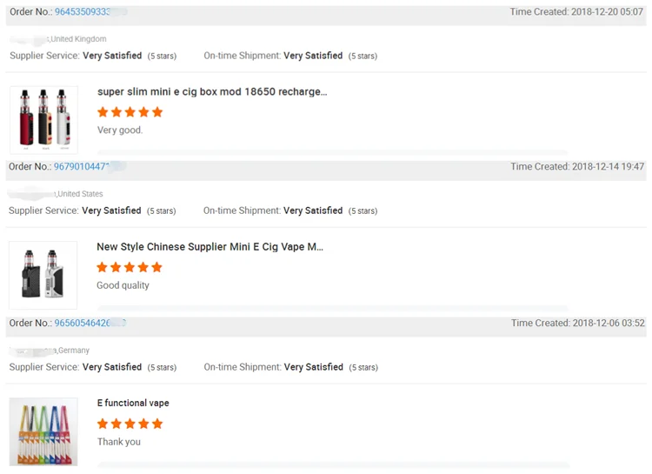The image size is (652, 474).
Task: Click the 'Thank you' review comment
Action: coord(119,442)
